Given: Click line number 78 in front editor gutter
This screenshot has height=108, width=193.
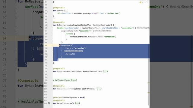Looking at the screenshot, I should (46, 71).
